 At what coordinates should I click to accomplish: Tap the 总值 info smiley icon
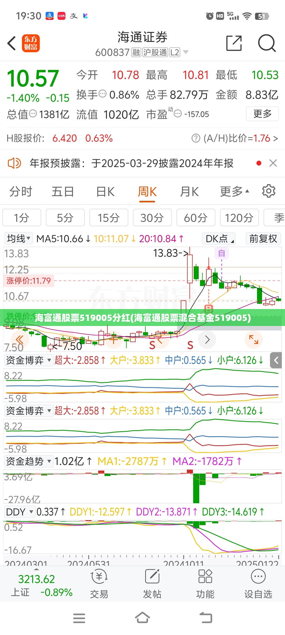point(33,114)
